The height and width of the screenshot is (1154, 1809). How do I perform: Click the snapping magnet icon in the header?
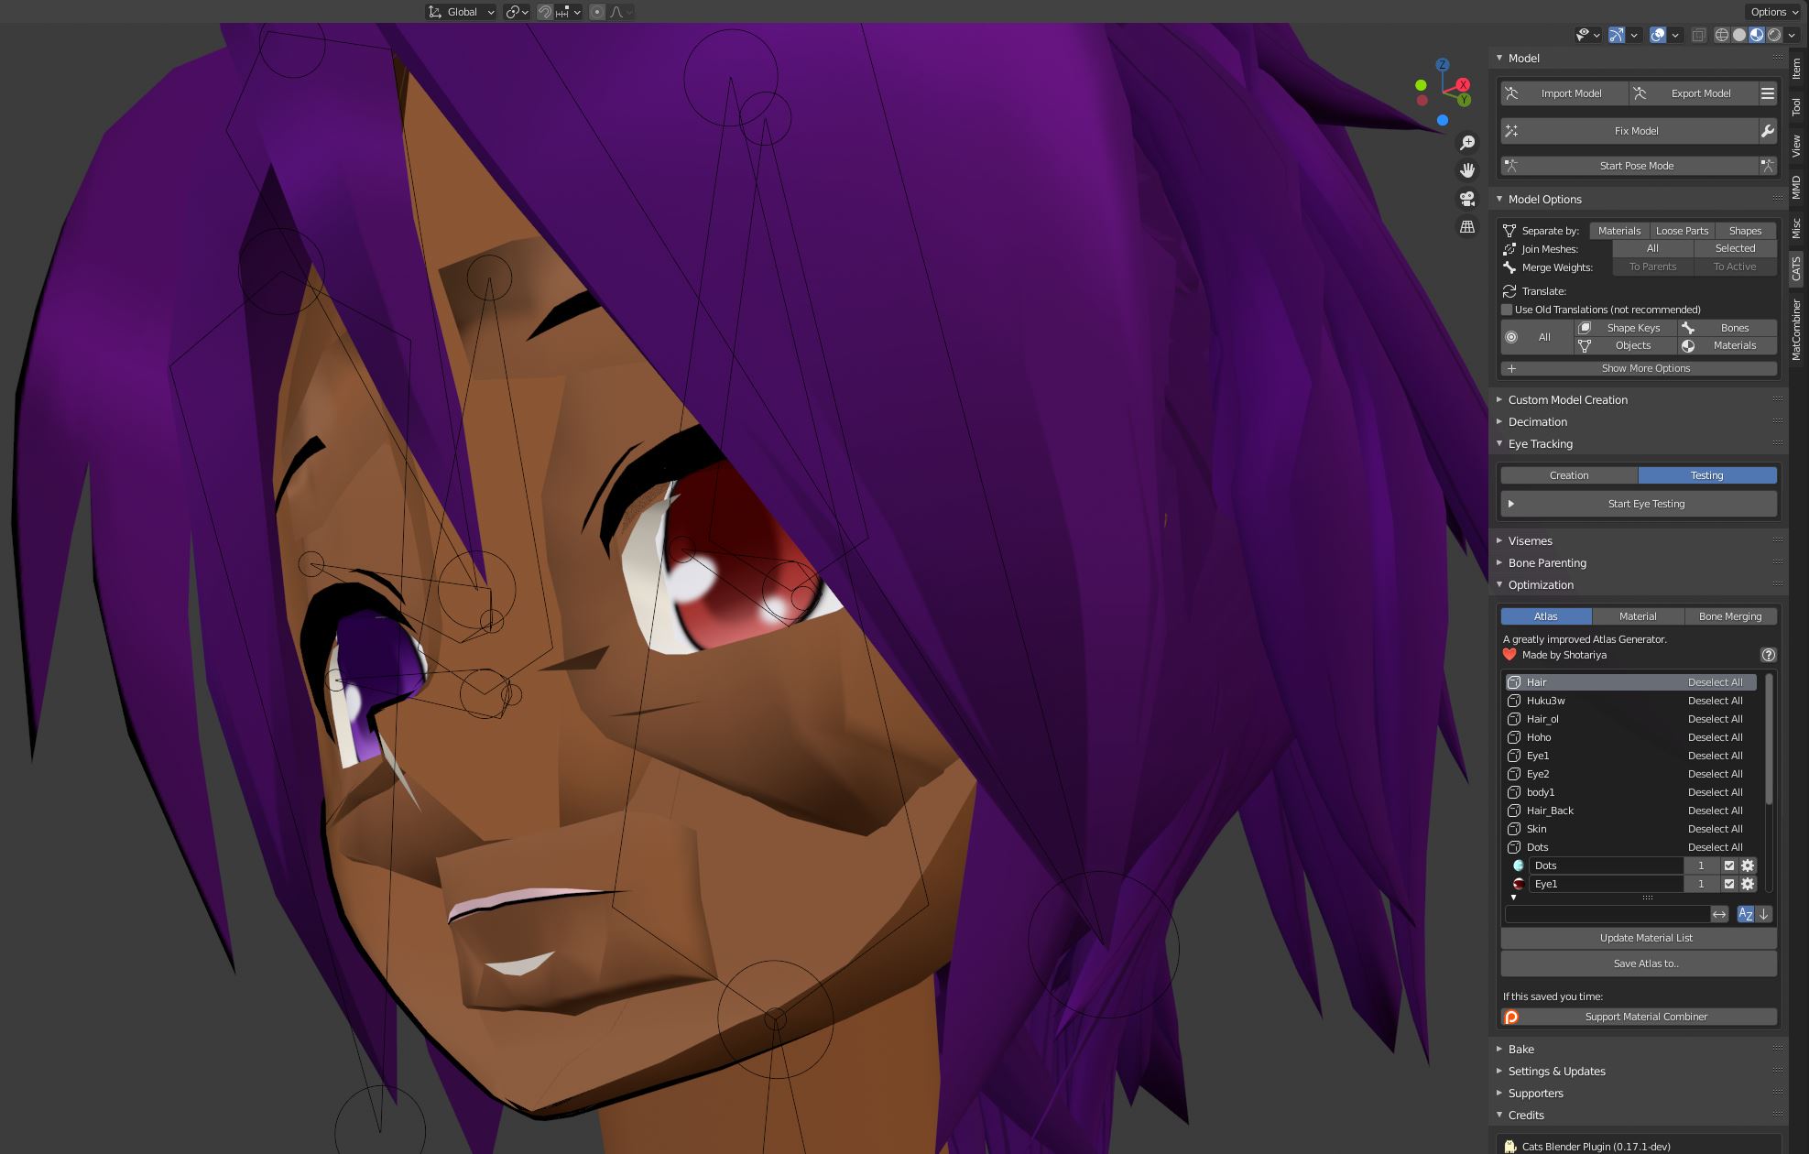[x=547, y=11]
